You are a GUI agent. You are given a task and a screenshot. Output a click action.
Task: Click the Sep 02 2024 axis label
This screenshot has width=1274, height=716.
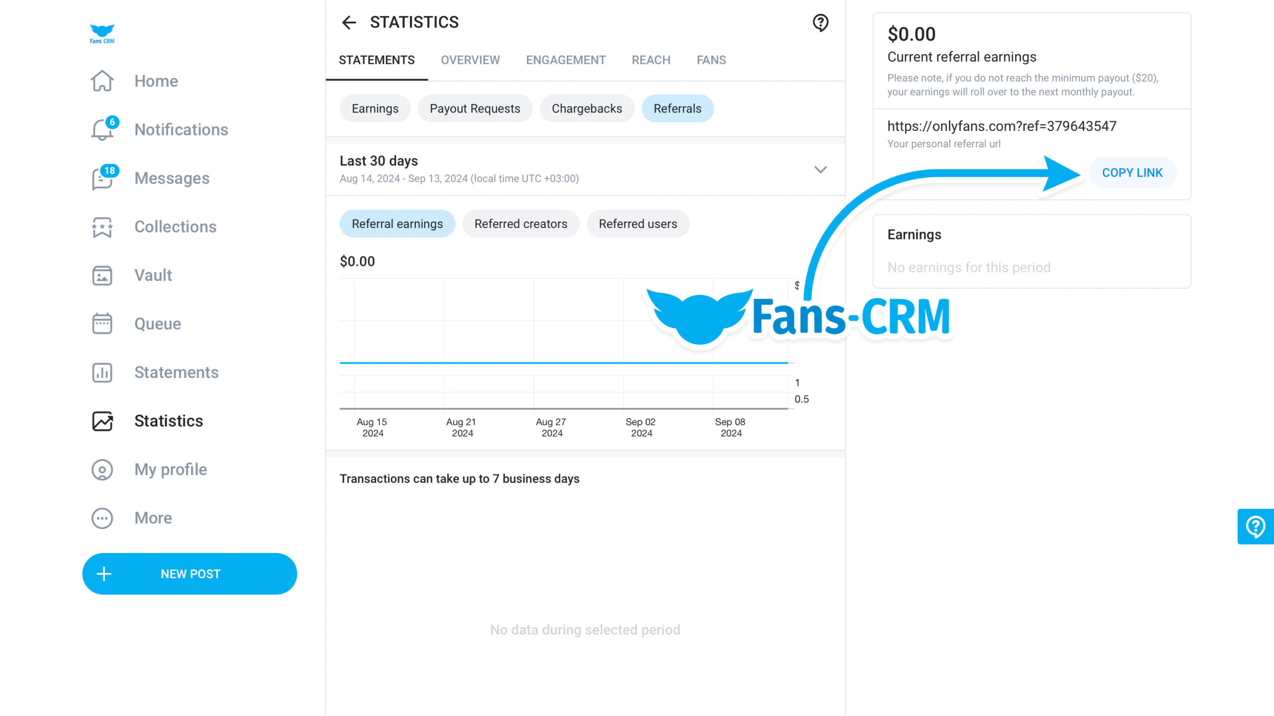click(x=641, y=427)
